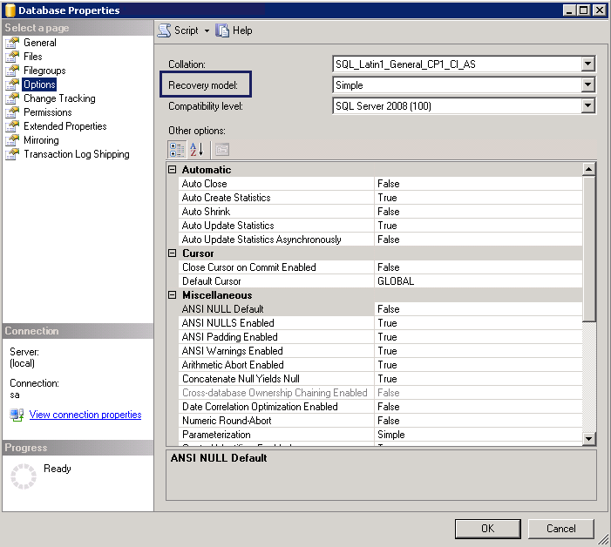The height and width of the screenshot is (547, 611).
Task: Click the Help toolbar icon
Action: click(222, 30)
